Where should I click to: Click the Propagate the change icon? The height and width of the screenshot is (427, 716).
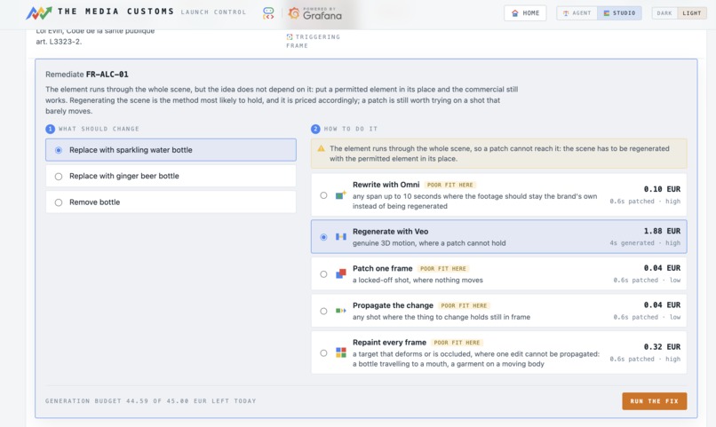tap(340, 311)
